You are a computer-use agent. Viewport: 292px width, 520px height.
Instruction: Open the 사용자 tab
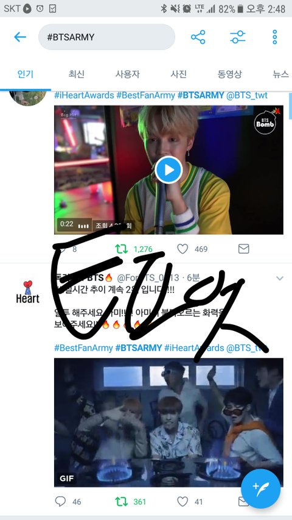tap(128, 74)
